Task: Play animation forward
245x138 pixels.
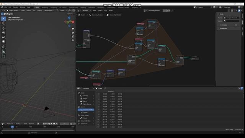Action: coord(51,124)
